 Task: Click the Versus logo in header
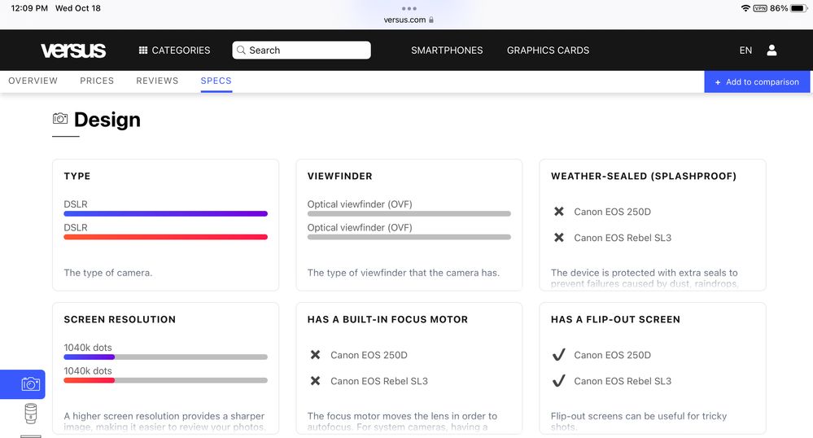(x=73, y=50)
